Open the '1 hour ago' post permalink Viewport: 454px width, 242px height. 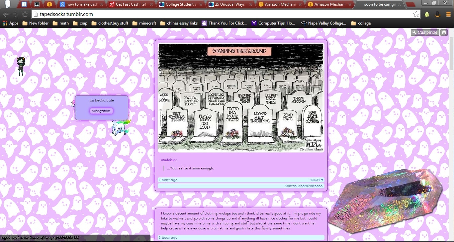click(168, 179)
